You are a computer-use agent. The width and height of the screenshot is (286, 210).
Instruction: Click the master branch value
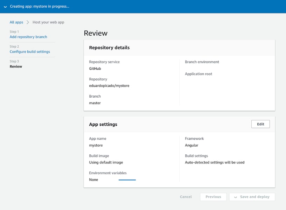[x=95, y=103]
